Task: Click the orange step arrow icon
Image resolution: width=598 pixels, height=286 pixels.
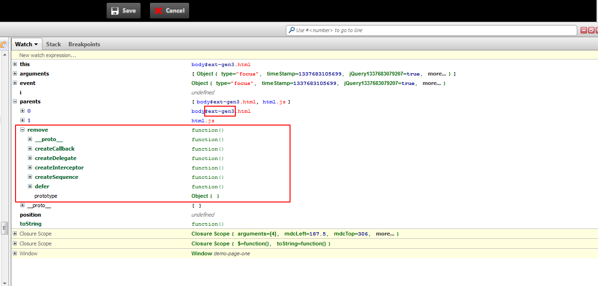Action: (x=3, y=44)
